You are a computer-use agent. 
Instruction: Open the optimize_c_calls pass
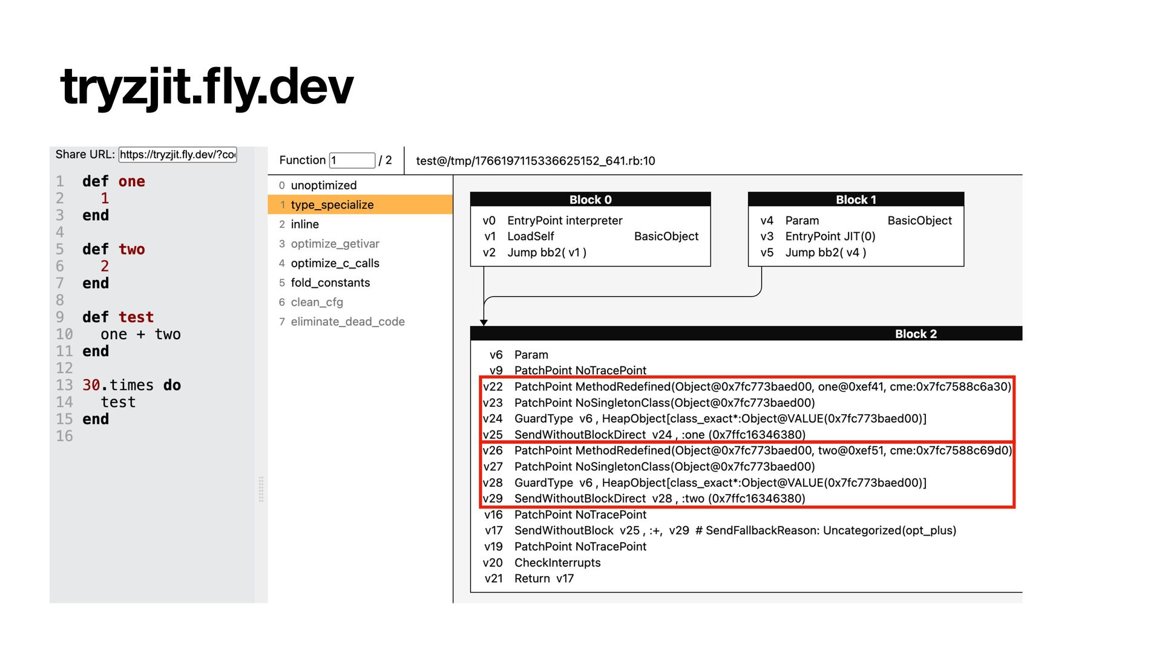(335, 263)
